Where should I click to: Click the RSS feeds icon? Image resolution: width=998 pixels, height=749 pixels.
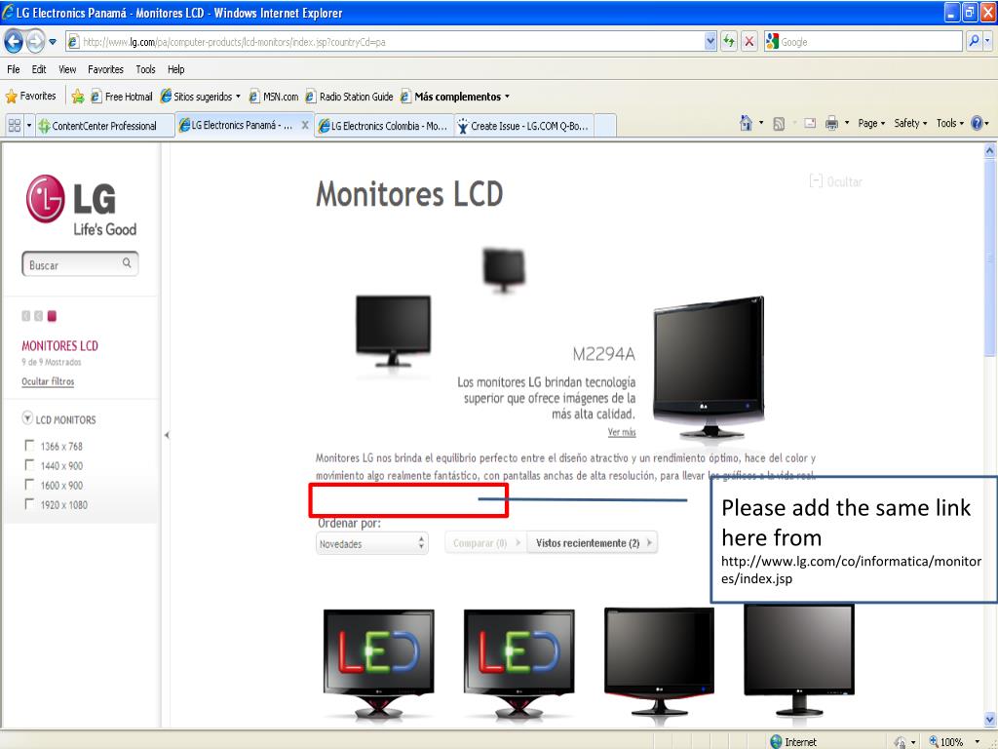[x=779, y=124]
